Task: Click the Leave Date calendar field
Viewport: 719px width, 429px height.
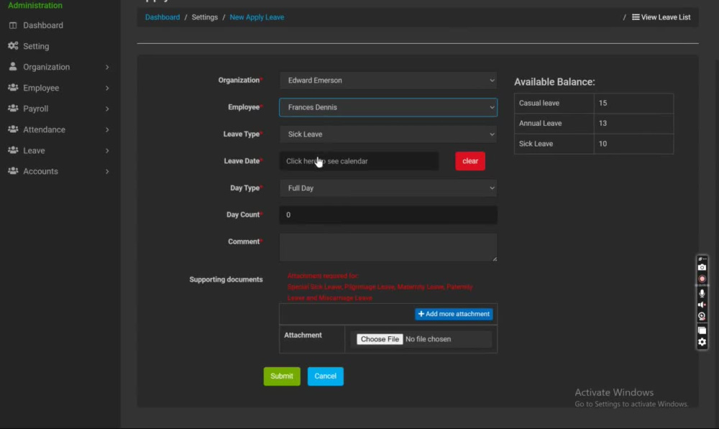Action: tap(359, 161)
